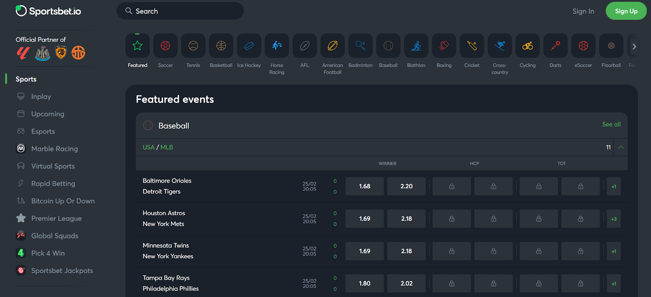The width and height of the screenshot is (651, 297).
Task: Expand +1 more markets for Twins game
Action: coord(614,251)
